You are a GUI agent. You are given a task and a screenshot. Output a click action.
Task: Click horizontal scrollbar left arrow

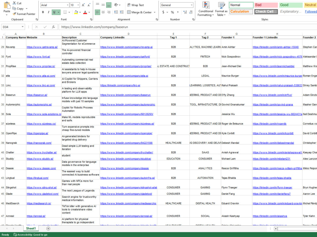pos(275,228)
